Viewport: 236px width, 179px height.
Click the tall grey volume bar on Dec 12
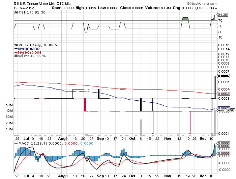[x=215, y=123]
